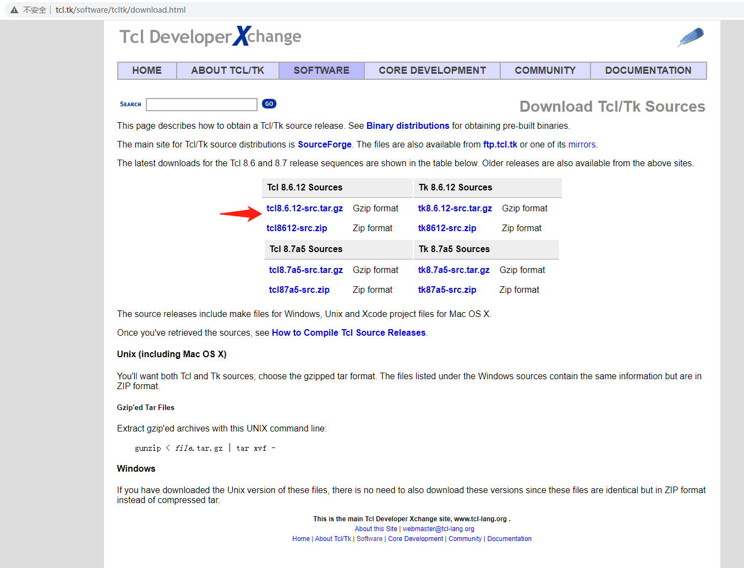Click the footer Home link

[301, 539]
